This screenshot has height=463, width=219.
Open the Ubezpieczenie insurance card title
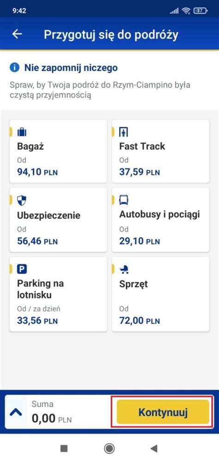click(49, 215)
